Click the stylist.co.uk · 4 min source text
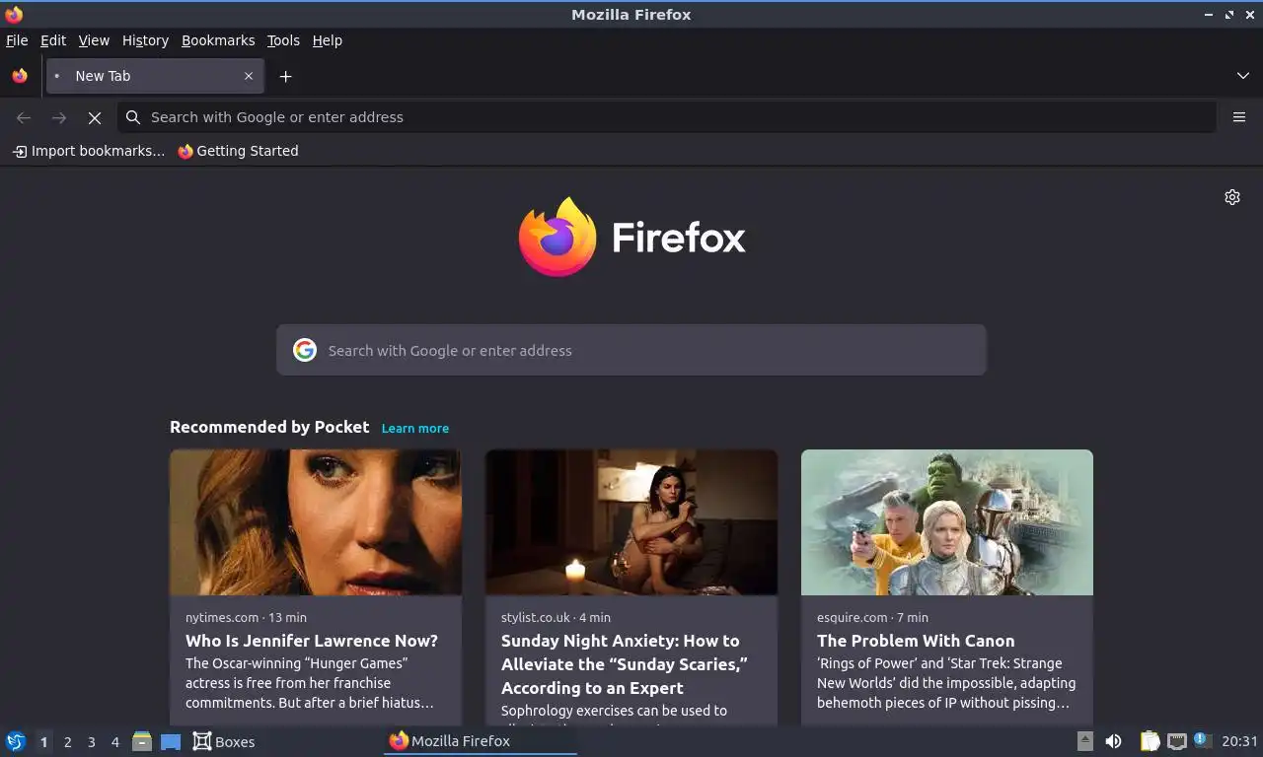 [x=556, y=617]
